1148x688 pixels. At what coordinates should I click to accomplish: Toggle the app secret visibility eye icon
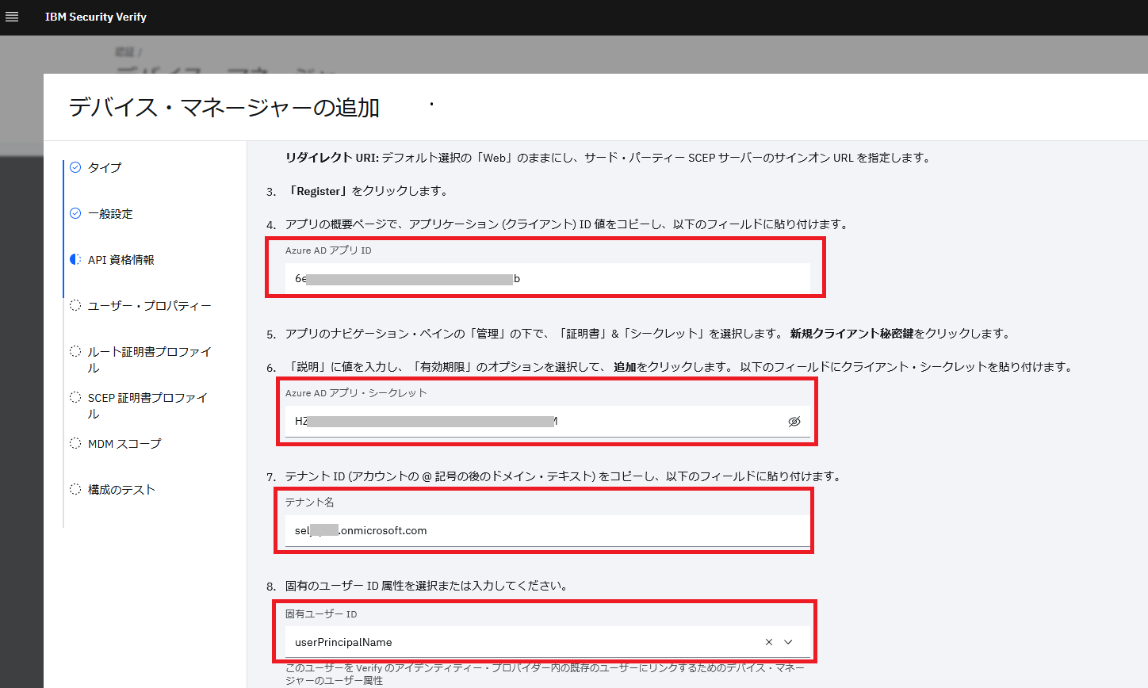pyautogui.click(x=794, y=421)
